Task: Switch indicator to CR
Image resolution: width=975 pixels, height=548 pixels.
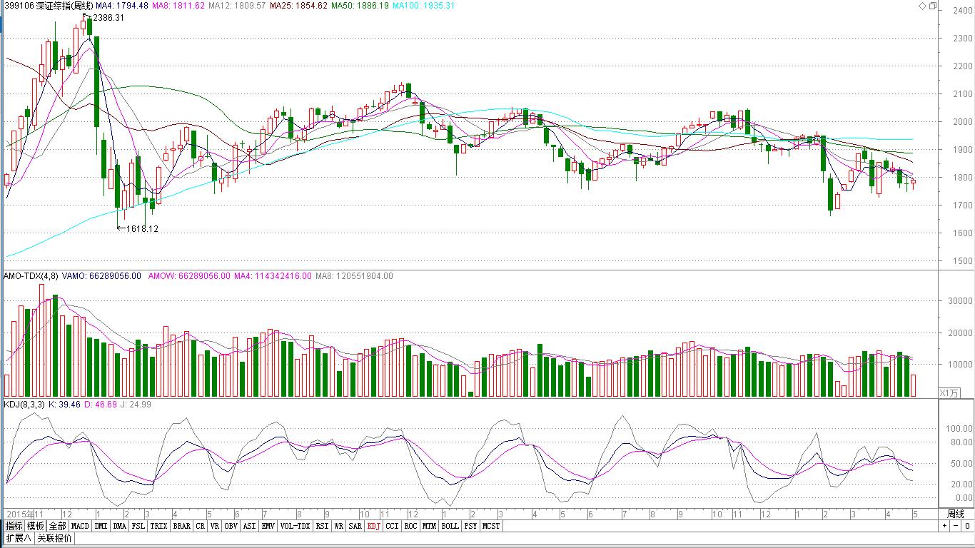Action: pos(201,526)
